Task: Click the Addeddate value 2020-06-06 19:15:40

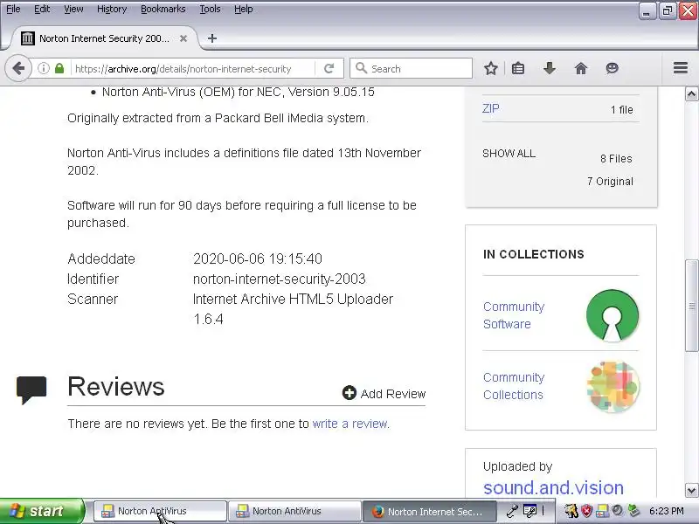Action: coord(258,259)
